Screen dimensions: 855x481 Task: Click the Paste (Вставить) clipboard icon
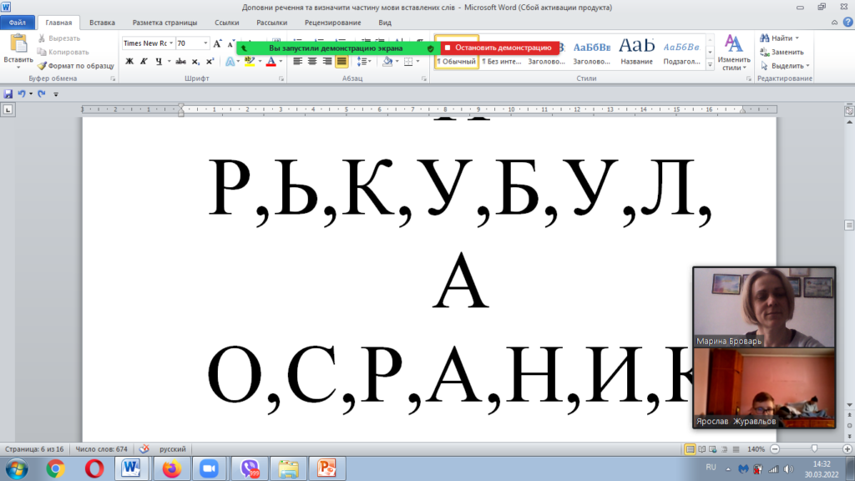click(18, 45)
